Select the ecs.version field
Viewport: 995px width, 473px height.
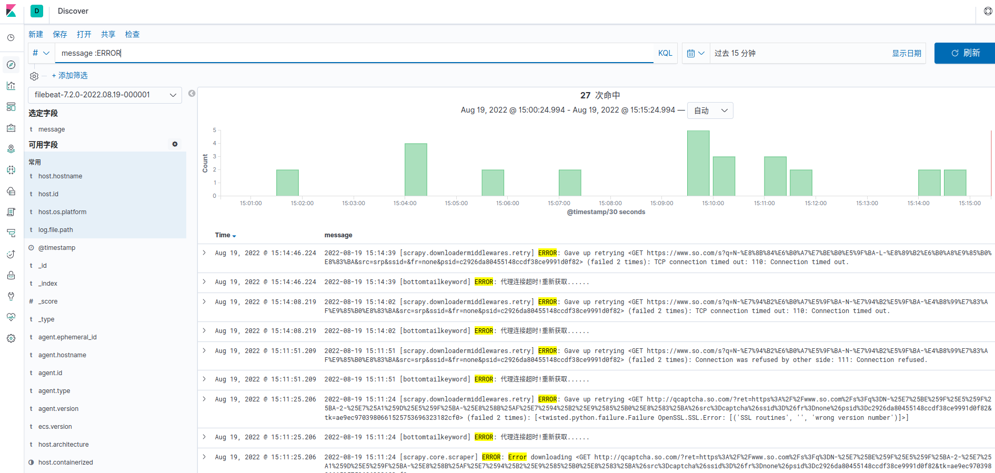click(55, 427)
